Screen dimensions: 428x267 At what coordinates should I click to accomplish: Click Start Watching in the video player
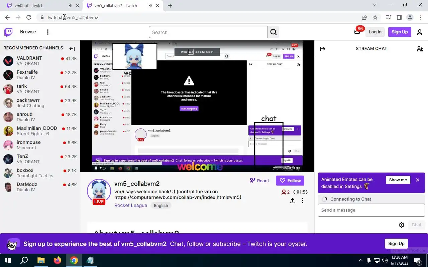tap(189, 108)
